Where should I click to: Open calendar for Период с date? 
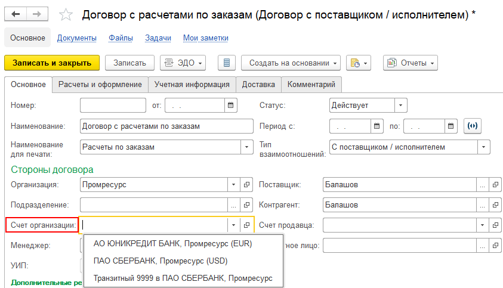[x=377, y=126]
